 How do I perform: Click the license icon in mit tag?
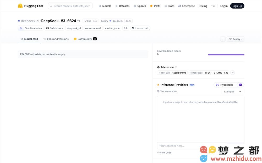pos(133,28)
